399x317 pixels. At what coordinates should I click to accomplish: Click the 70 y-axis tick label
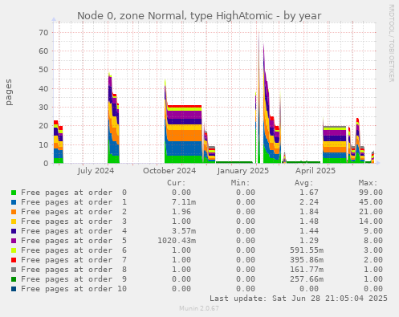[x=43, y=33]
